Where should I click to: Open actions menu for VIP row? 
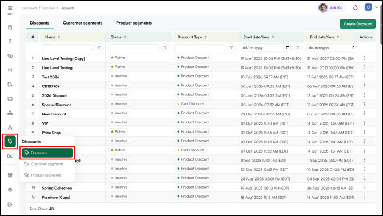[365, 123]
